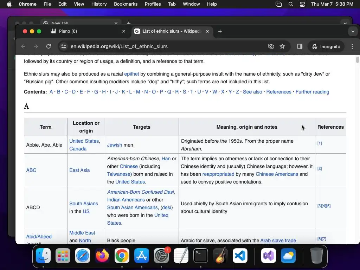
Task: Open TextEdit from the Dock
Action: (x=181, y=256)
